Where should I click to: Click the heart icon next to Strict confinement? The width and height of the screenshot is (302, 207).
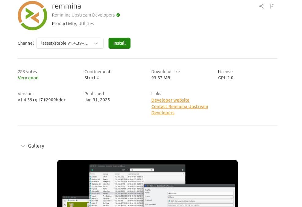click(98, 78)
